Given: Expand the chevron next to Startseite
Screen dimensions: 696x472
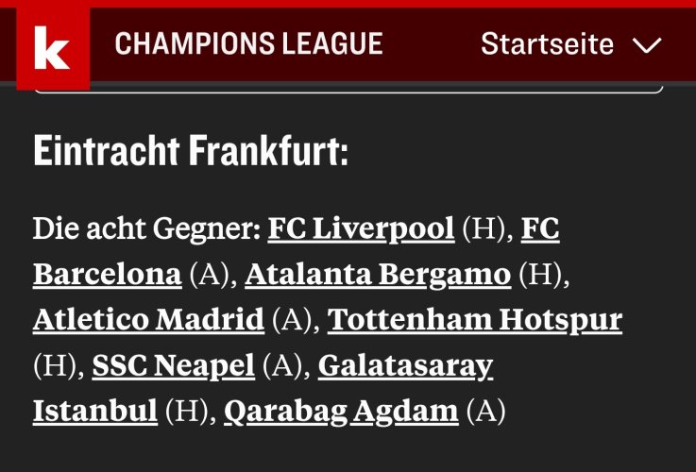Looking at the screenshot, I should 647,44.
